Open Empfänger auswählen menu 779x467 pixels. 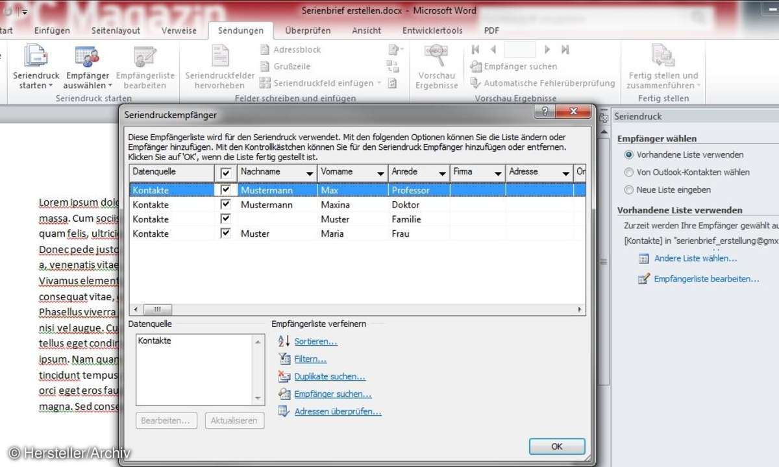tap(88, 67)
